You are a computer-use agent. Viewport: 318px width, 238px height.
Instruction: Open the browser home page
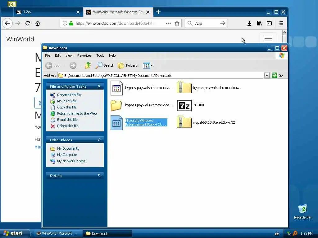pyautogui.click(x=38, y=23)
